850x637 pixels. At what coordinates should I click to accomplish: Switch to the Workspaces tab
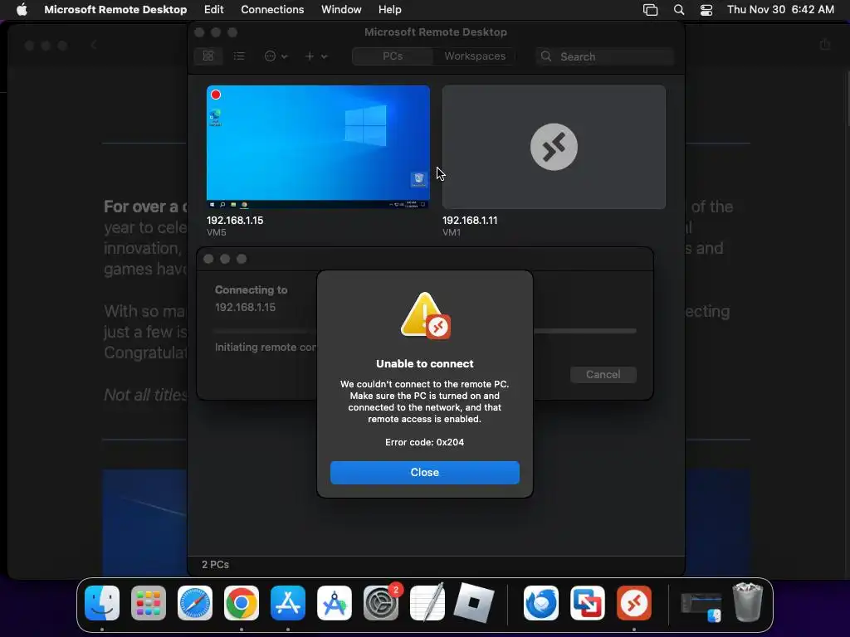(474, 56)
